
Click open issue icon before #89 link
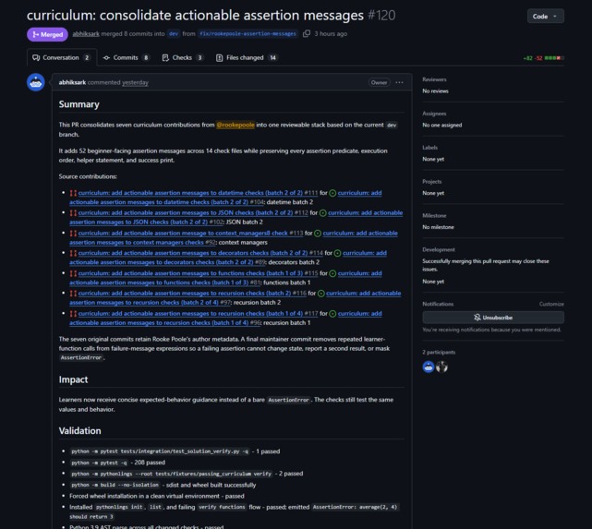pos(337,253)
